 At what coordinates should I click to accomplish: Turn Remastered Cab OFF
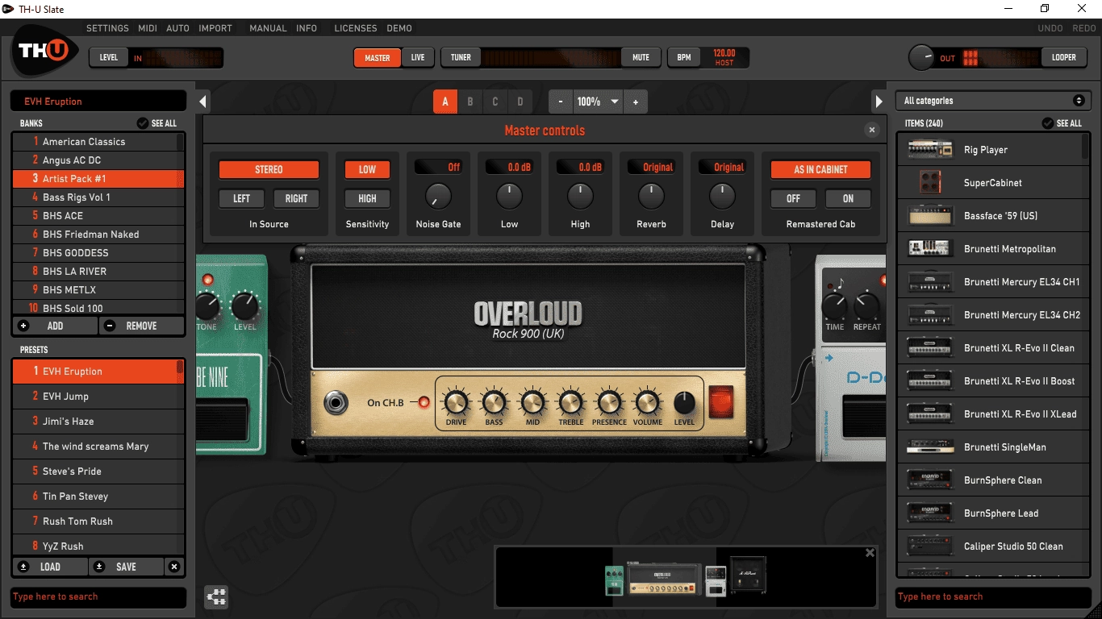pos(794,198)
